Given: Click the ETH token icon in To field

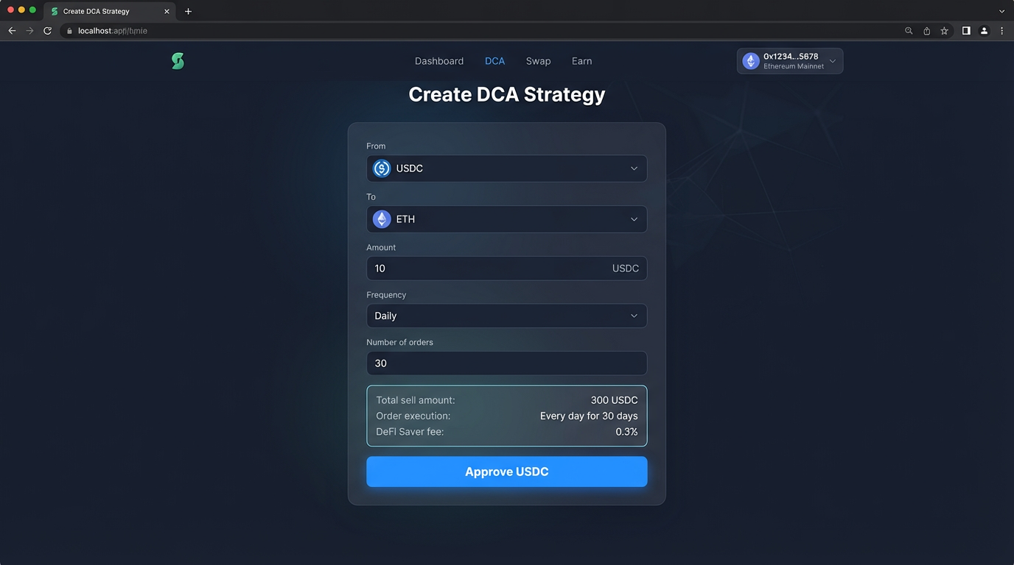Looking at the screenshot, I should [381, 218].
